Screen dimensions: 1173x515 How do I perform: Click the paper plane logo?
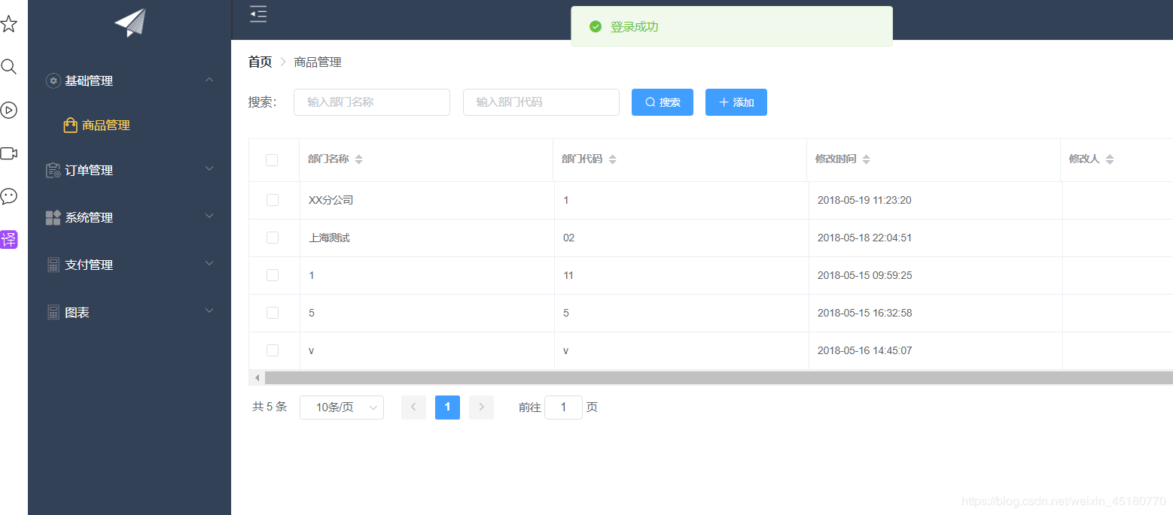pos(130,23)
